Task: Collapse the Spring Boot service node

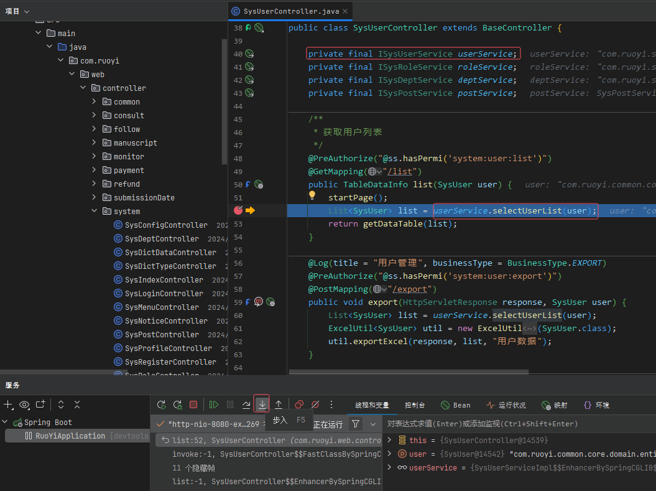Action: (x=5, y=422)
